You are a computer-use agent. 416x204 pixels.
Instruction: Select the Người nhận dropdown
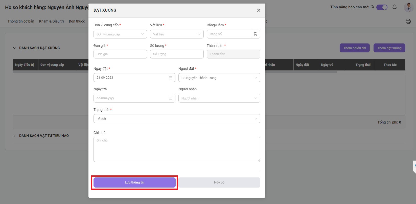click(219, 98)
